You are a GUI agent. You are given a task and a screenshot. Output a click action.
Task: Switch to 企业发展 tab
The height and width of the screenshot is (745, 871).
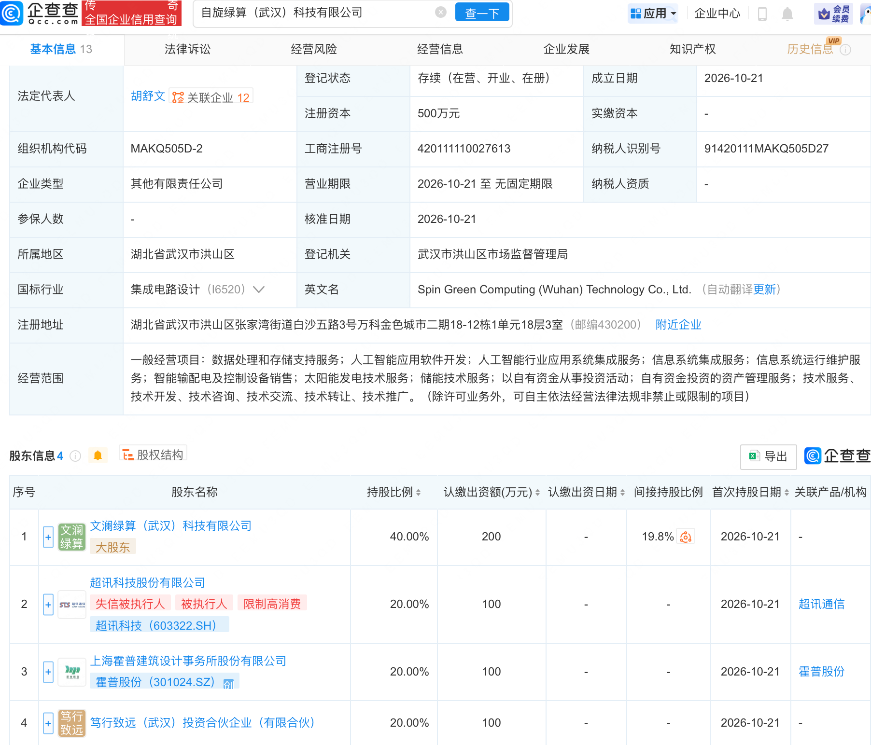566,49
